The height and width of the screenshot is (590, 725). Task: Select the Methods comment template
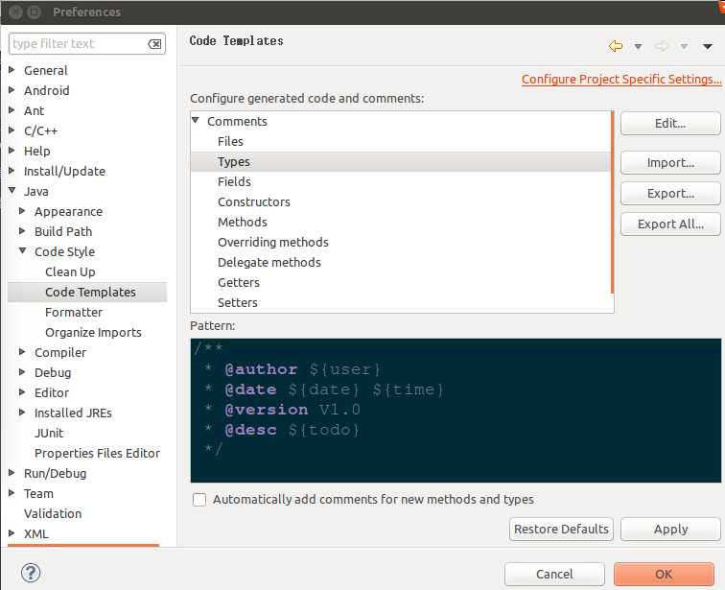pos(243,222)
